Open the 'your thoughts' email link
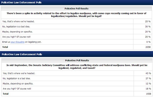The height and width of the screenshot is (99, 153). (x=17, y=42)
